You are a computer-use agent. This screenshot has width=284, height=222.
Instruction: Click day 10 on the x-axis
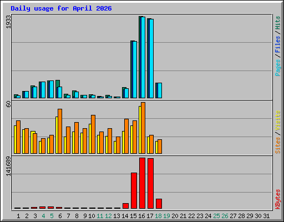click(x=92, y=216)
